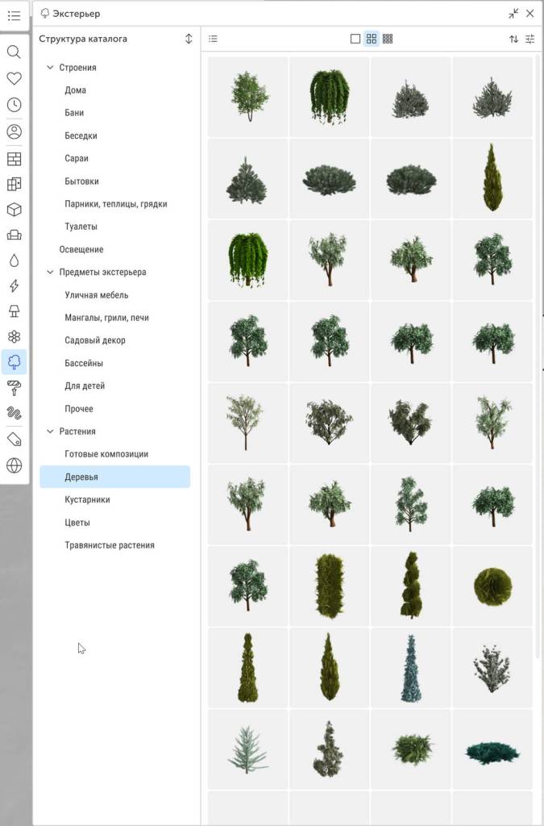
Task: Switch to single large tile view
Action: tap(355, 39)
